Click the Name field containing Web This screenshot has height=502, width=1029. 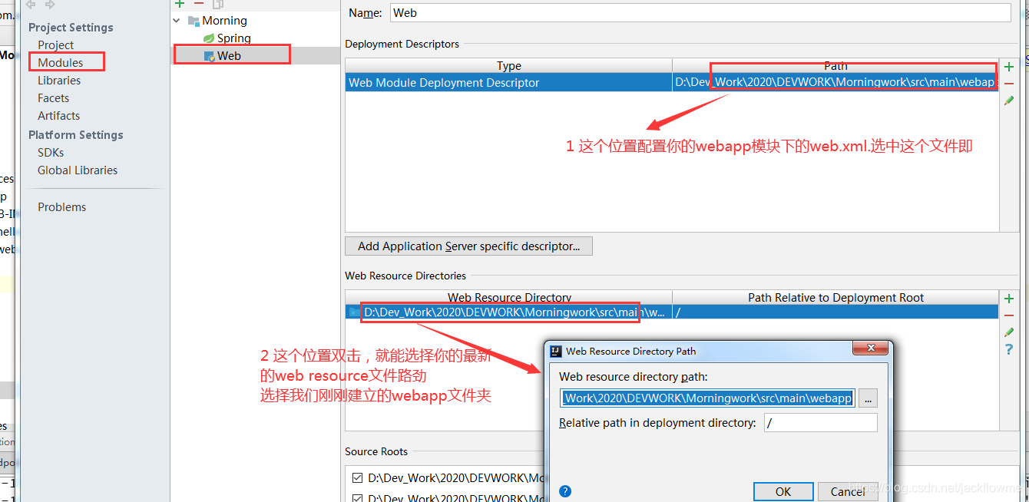coord(700,12)
